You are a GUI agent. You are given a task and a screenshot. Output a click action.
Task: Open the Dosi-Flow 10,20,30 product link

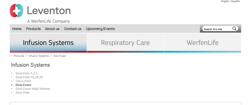point(29,77)
